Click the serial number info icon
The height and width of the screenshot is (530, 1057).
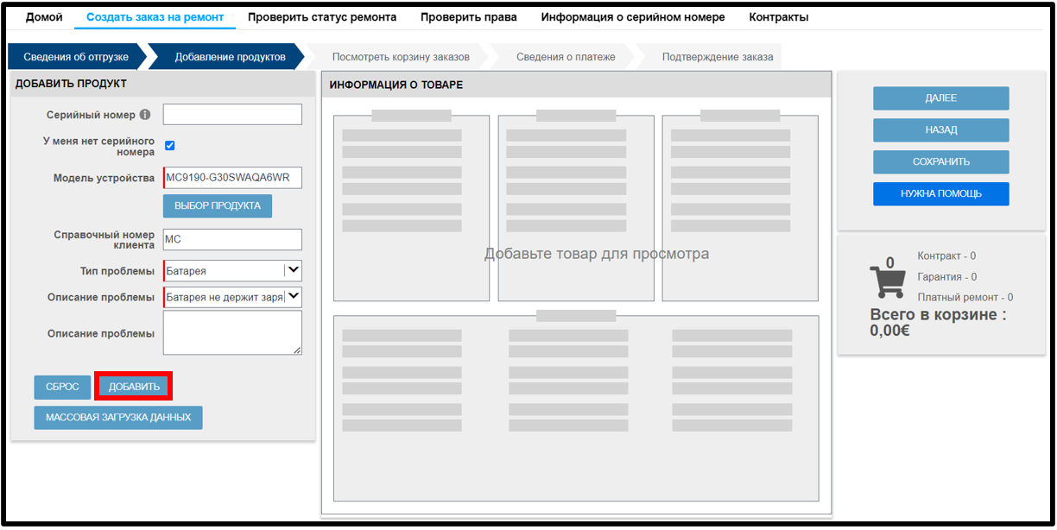click(145, 115)
